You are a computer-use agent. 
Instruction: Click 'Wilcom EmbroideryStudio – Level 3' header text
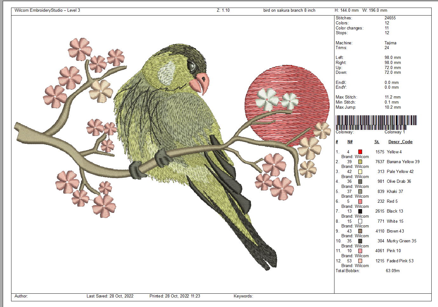[47, 10]
